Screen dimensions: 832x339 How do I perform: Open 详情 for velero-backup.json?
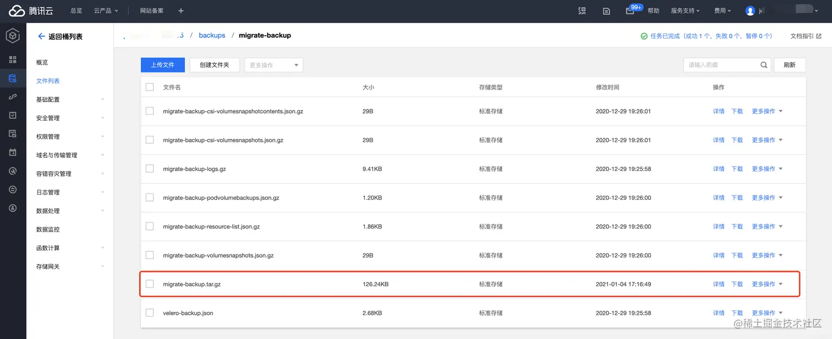(719, 313)
